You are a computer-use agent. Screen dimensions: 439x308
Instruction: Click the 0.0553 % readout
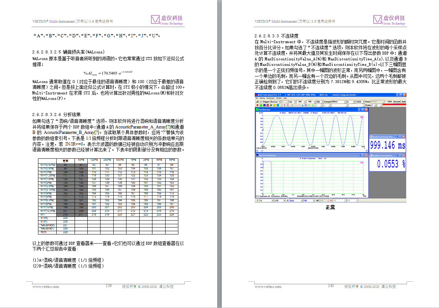point(391,164)
